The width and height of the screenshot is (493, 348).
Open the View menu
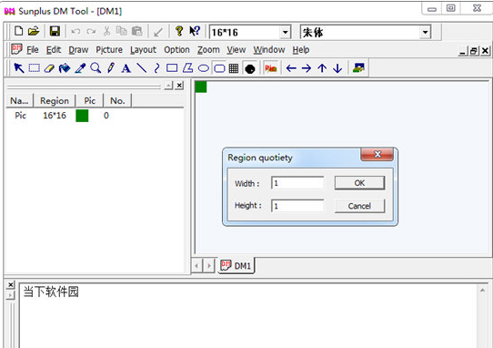[x=236, y=50]
